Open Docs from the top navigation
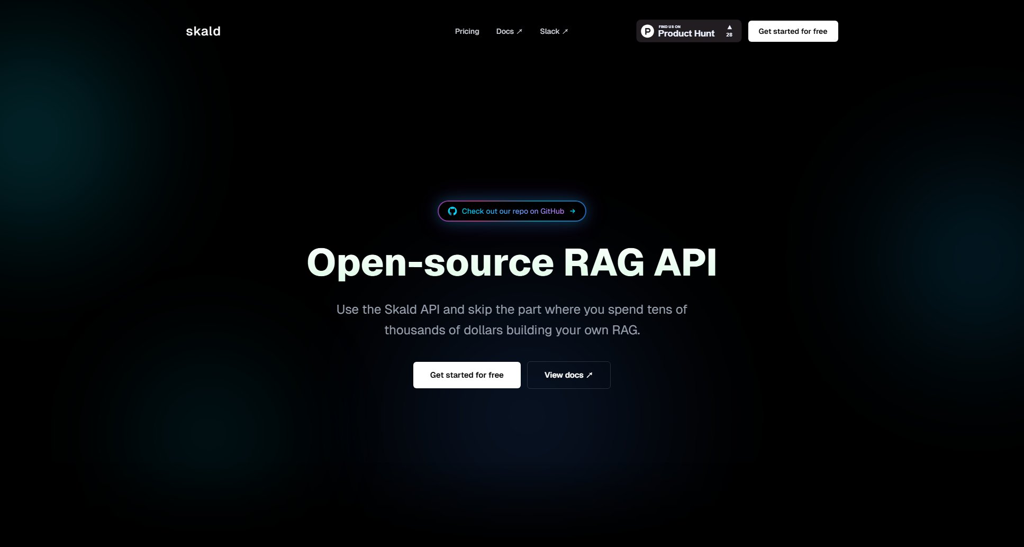Screen dimensions: 1024x547 (x=504, y=31)
